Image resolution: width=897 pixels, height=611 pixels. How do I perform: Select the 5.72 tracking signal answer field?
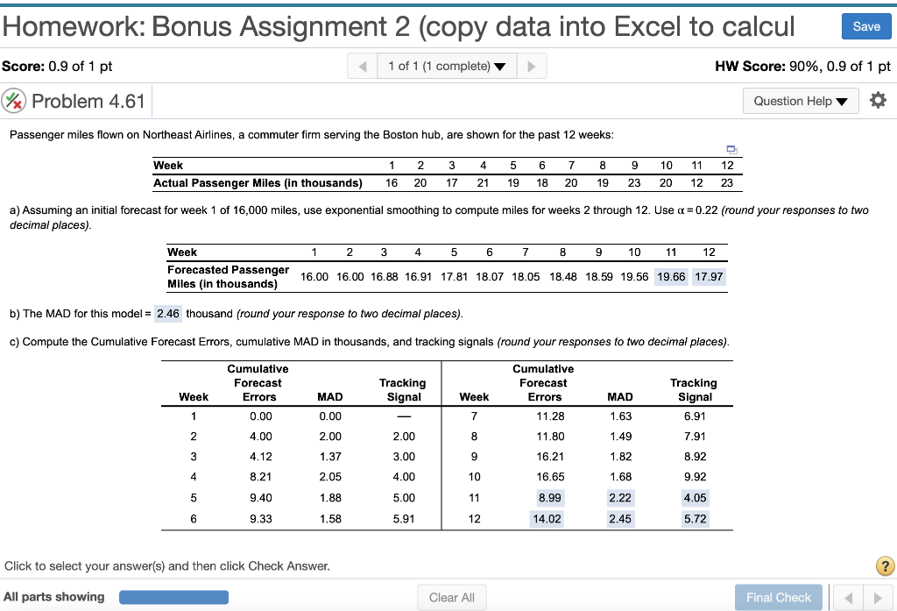694,518
